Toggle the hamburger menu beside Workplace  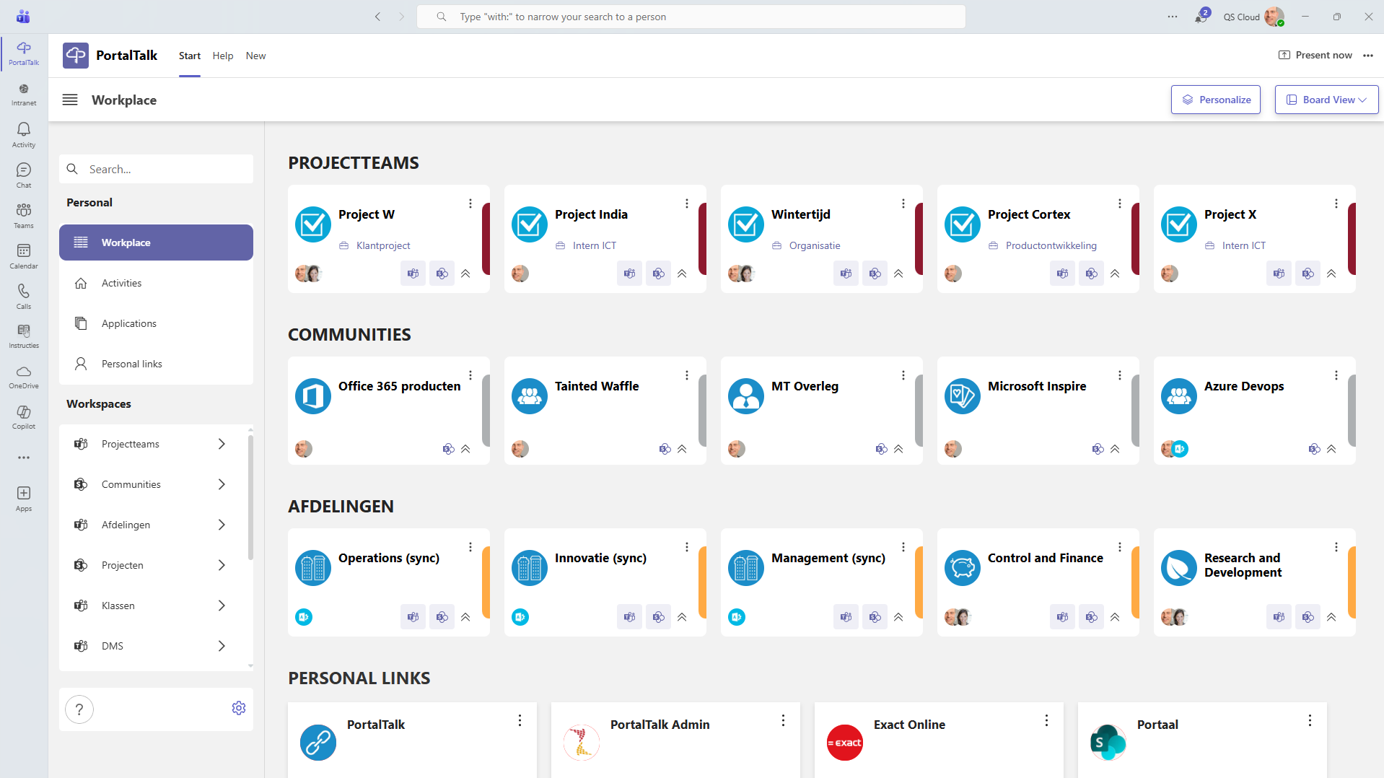click(70, 100)
